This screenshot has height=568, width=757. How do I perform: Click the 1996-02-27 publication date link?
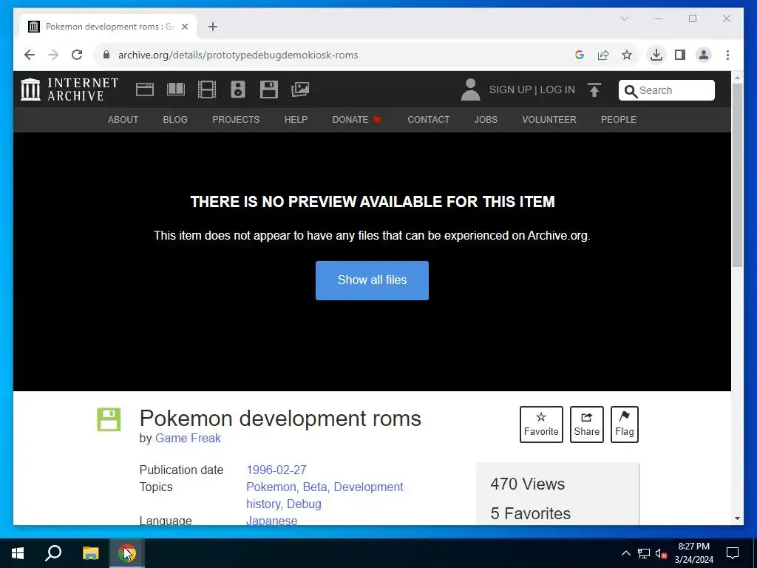click(x=276, y=470)
